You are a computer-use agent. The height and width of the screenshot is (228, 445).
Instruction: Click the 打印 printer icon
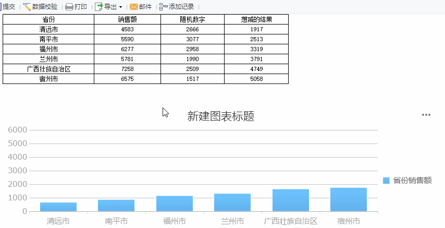tap(69, 7)
